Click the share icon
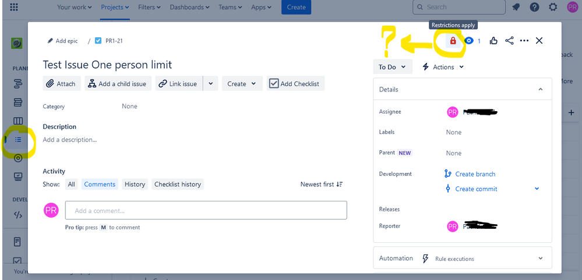 (509, 41)
